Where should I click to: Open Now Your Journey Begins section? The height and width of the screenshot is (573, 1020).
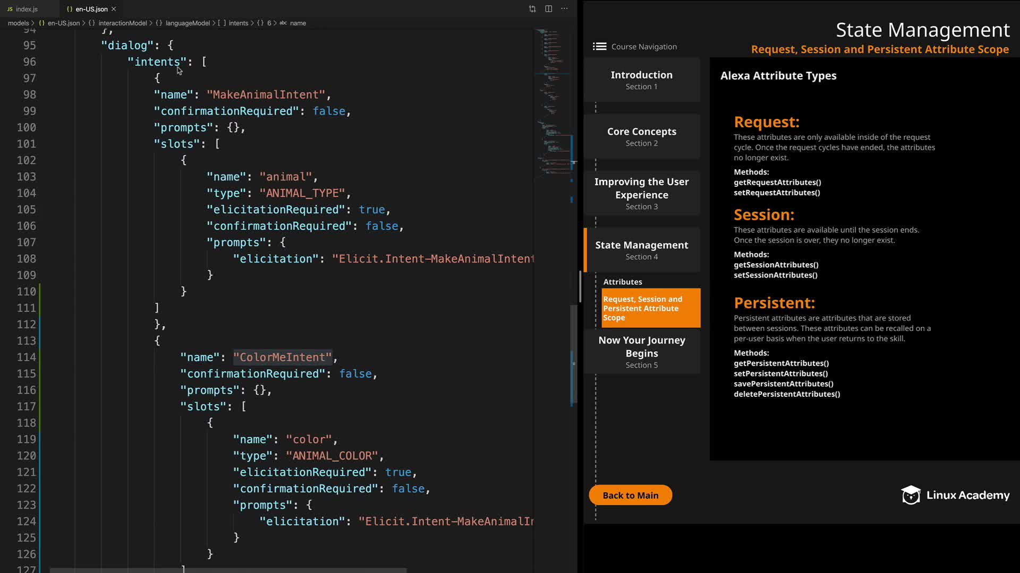641,352
